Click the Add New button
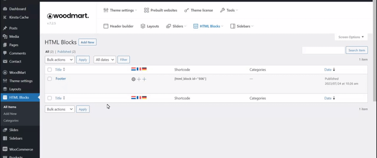Viewport: 377px width, 158px height. (87, 42)
